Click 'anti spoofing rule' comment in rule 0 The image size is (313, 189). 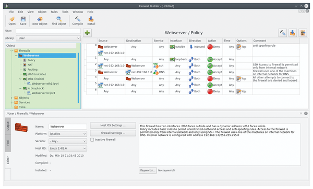click(264, 46)
